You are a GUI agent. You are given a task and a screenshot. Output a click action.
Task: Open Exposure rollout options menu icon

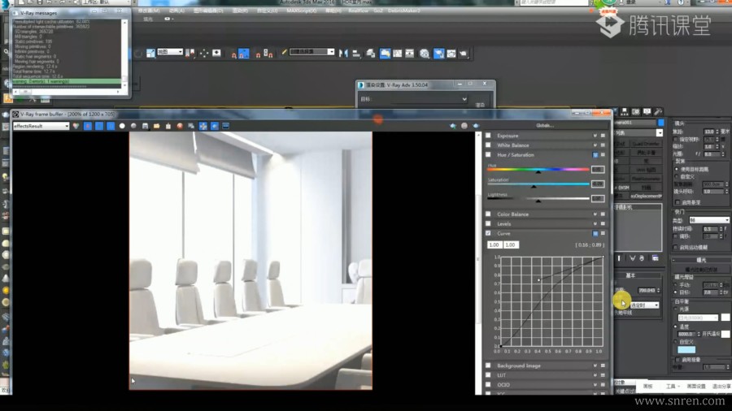point(603,136)
